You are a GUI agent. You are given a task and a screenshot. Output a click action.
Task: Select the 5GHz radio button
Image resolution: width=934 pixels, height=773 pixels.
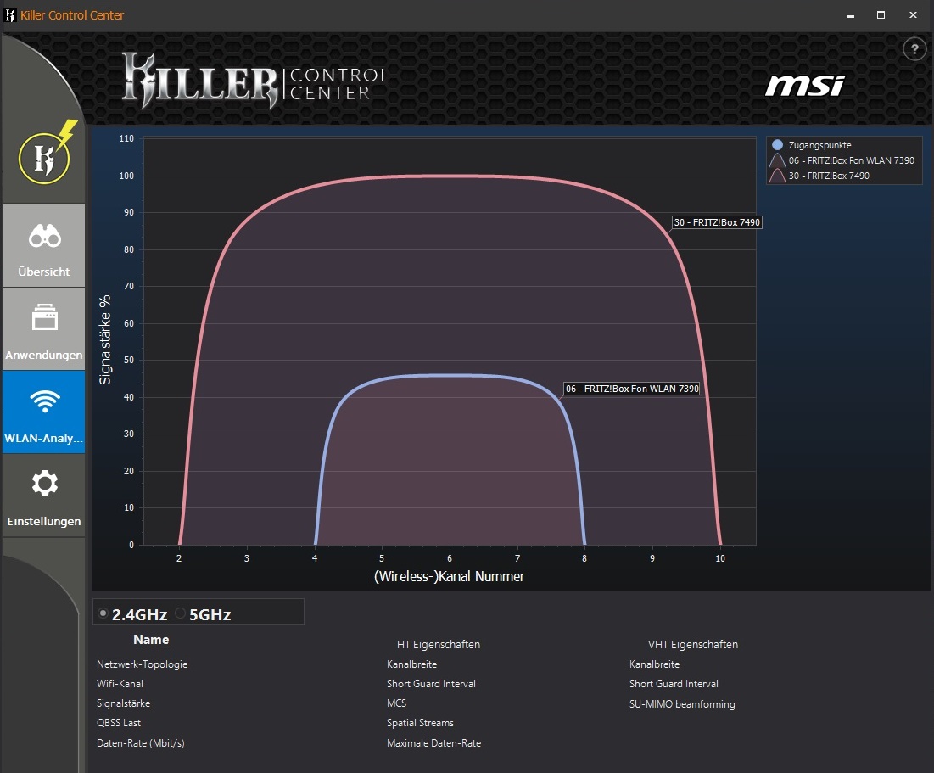click(x=181, y=613)
